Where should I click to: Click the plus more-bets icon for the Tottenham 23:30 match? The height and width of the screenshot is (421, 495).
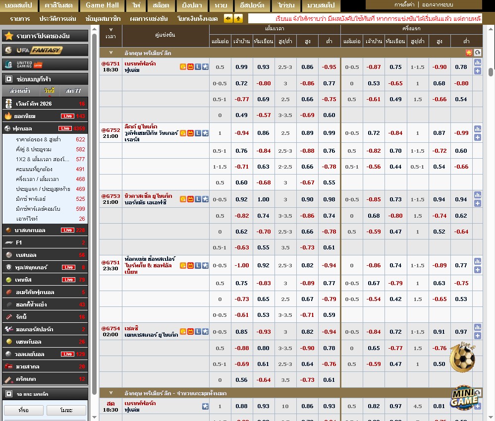(478, 270)
